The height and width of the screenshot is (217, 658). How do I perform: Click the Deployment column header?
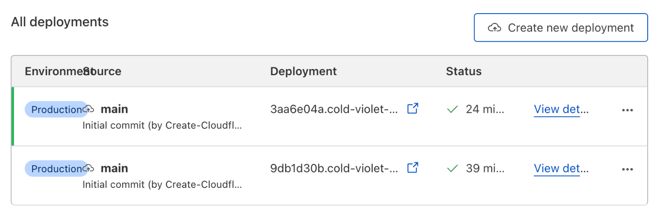[x=304, y=71]
